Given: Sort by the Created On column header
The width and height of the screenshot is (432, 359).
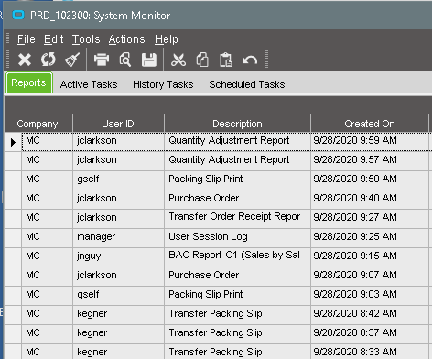Looking at the screenshot, I should pyautogui.click(x=370, y=124).
